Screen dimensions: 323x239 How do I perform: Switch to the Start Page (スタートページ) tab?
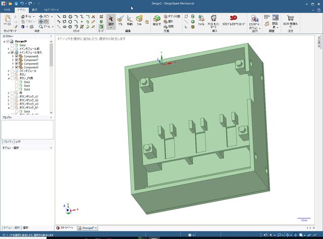tap(65, 228)
